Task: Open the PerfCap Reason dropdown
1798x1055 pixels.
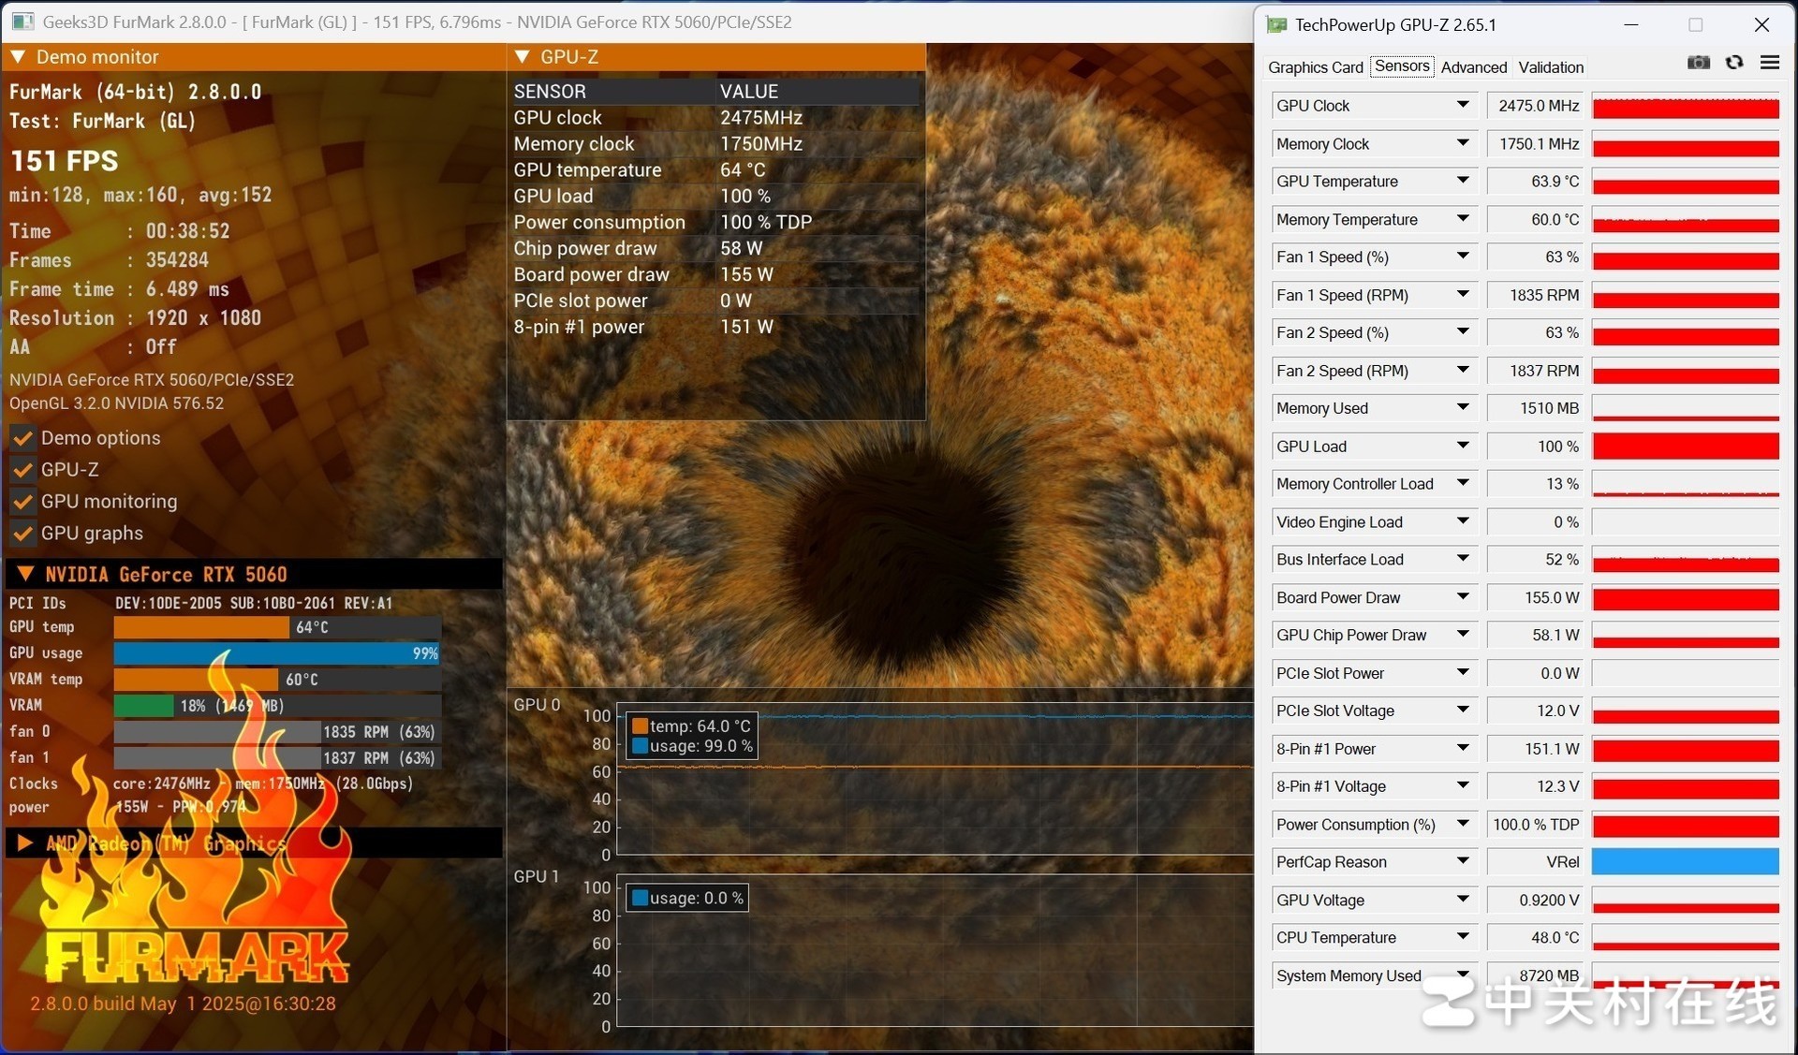Action: click(1462, 861)
